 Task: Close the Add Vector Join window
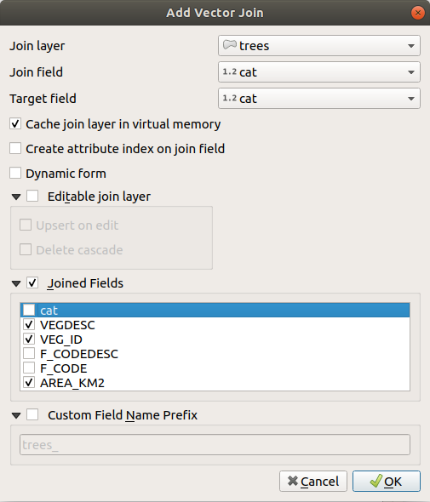(x=417, y=13)
